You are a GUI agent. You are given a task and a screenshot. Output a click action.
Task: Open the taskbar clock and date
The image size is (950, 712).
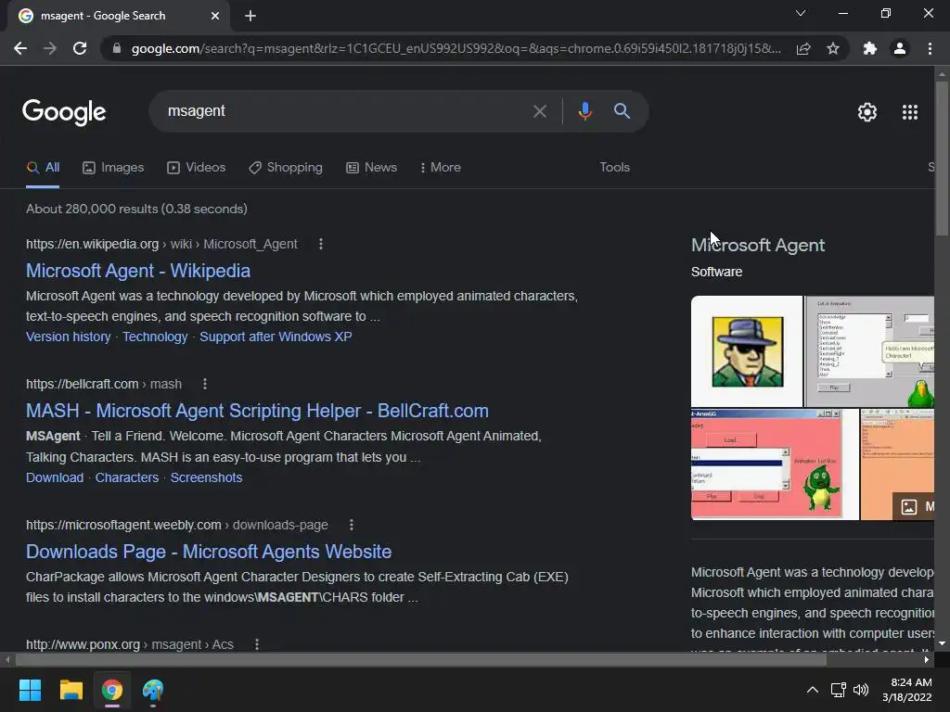pyautogui.click(x=907, y=690)
